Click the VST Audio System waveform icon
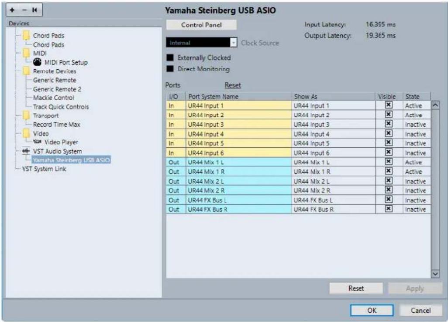 [26, 151]
